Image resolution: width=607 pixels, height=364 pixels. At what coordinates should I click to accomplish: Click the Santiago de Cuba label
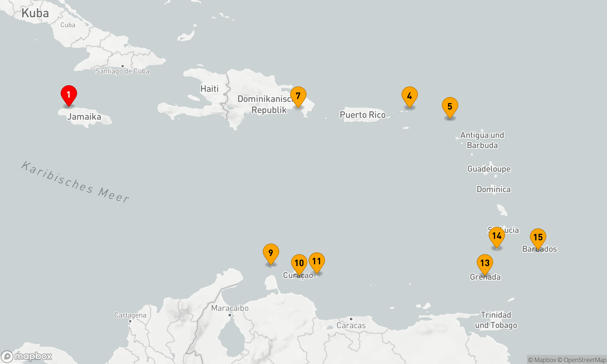pyautogui.click(x=122, y=71)
